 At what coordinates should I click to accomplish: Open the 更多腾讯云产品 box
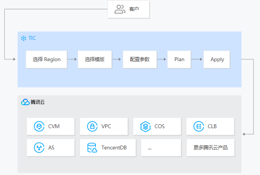(x=211, y=148)
